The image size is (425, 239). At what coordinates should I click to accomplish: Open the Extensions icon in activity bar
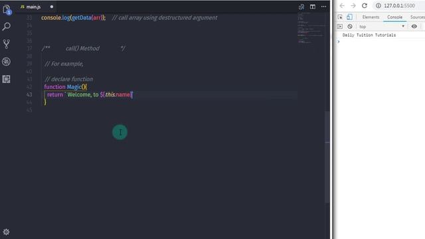[x=6, y=79]
